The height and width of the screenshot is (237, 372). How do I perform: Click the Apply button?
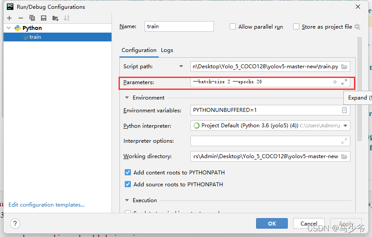coord(346,223)
